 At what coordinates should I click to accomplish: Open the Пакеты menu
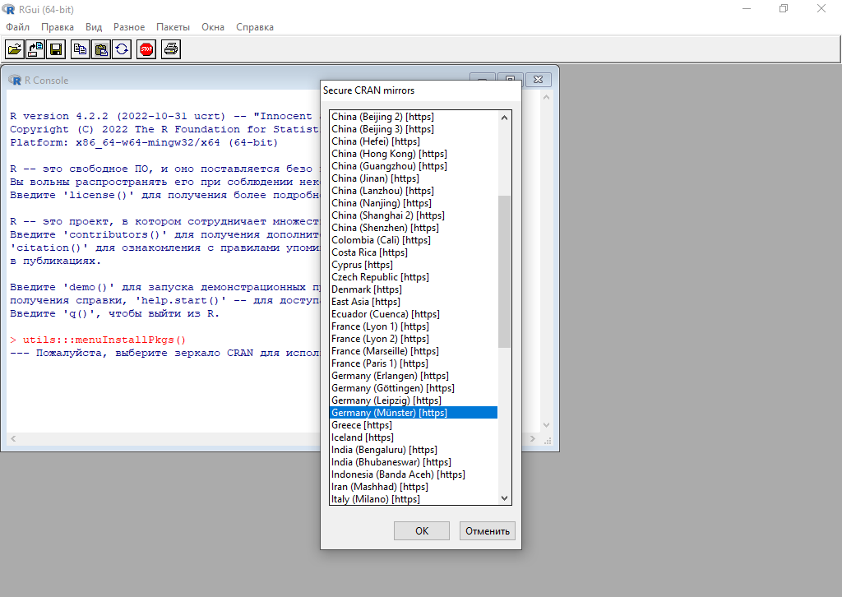pos(173,27)
